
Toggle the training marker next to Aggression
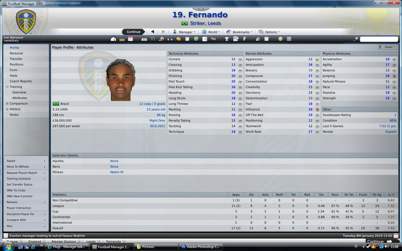(x=317, y=60)
